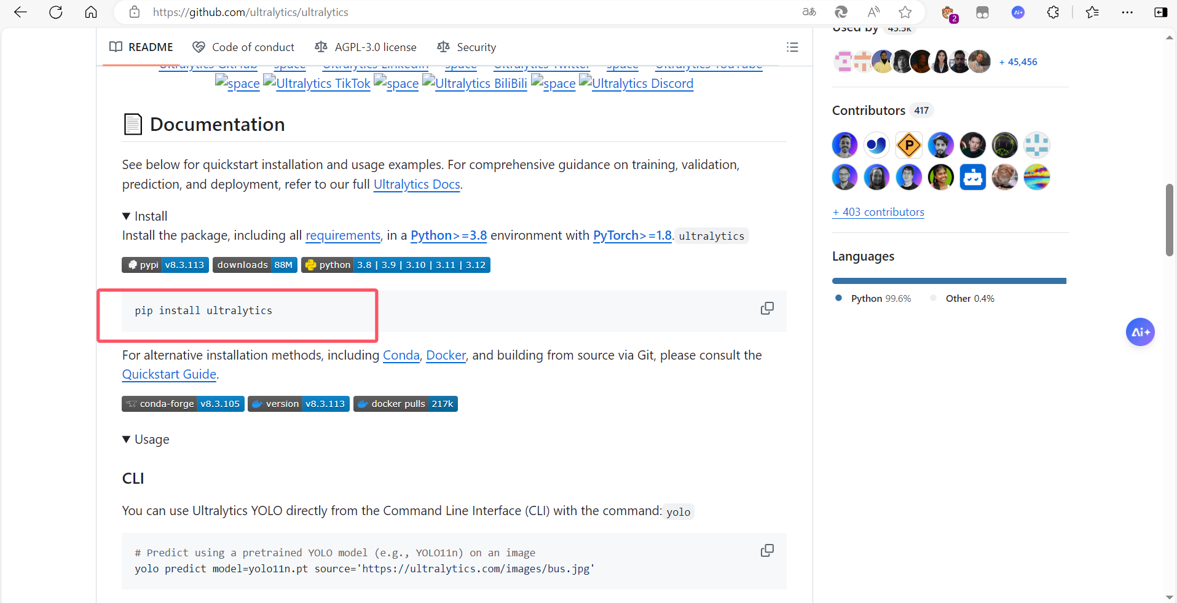Follow the PyTorch>=1.8 link
Image resolution: width=1177 pixels, height=603 pixels.
(x=632, y=235)
